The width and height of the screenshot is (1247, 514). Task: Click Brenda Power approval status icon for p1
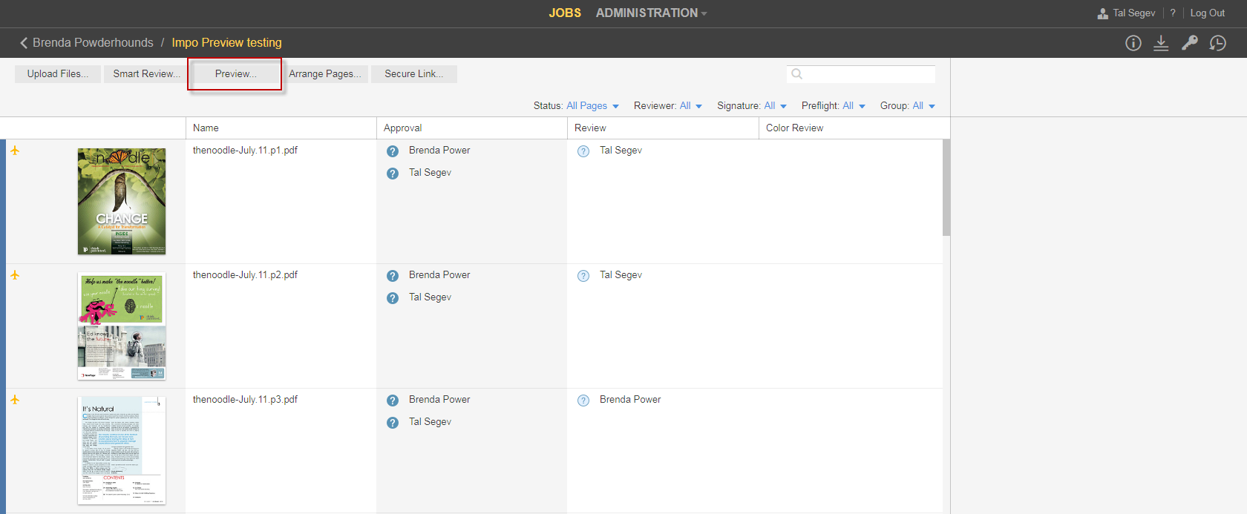point(393,151)
